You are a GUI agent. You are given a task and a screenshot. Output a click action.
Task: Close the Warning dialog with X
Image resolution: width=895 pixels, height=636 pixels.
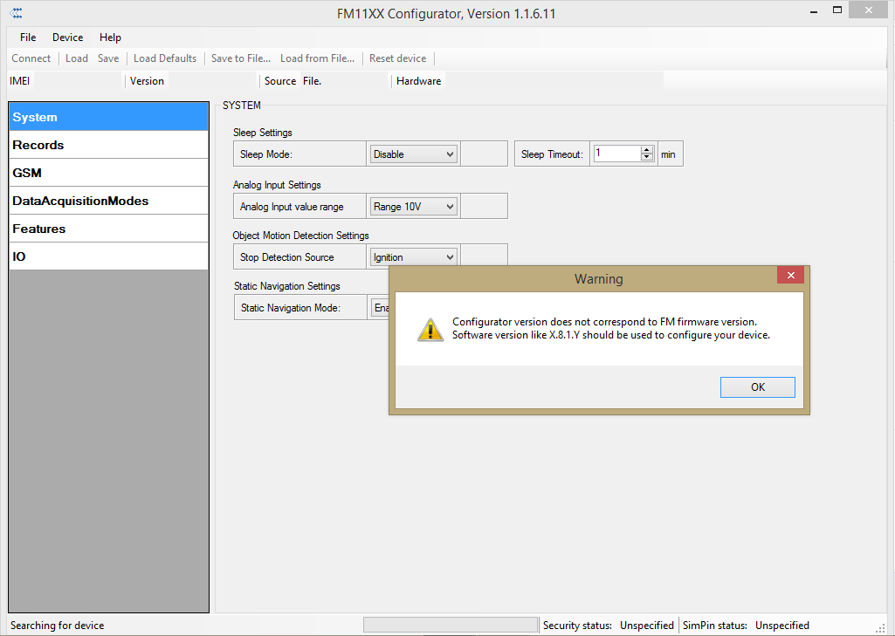(x=790, y=276)
